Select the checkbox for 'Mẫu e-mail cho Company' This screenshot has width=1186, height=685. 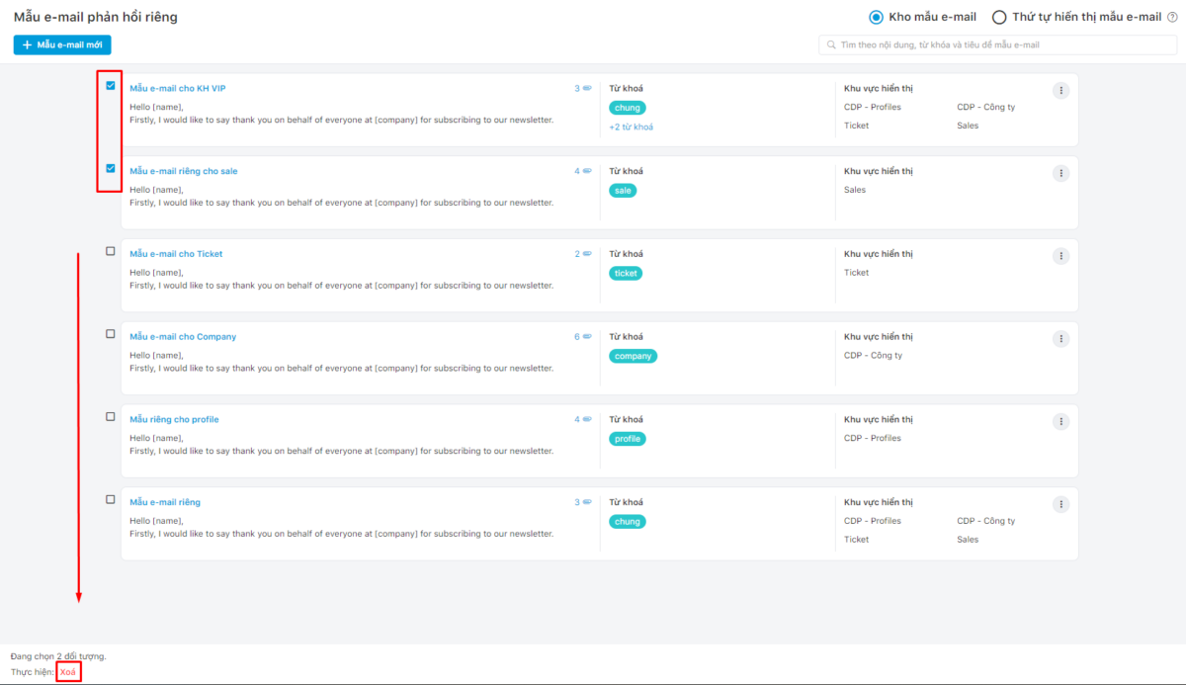tap(110, 334)
